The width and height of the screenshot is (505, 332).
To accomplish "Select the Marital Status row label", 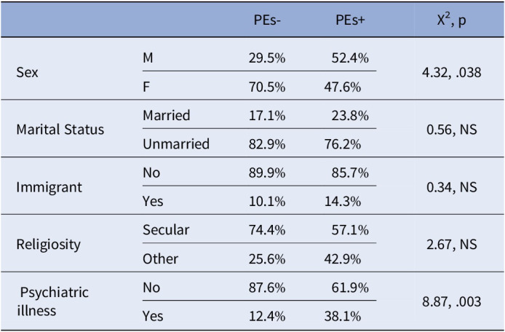I will pos(60,130).
